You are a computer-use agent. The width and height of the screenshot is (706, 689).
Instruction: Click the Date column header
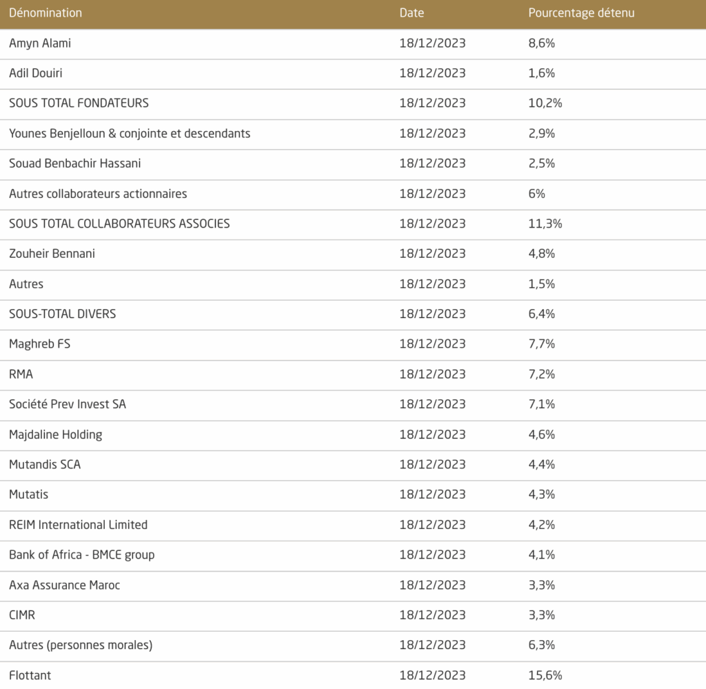tap(412, 13)
